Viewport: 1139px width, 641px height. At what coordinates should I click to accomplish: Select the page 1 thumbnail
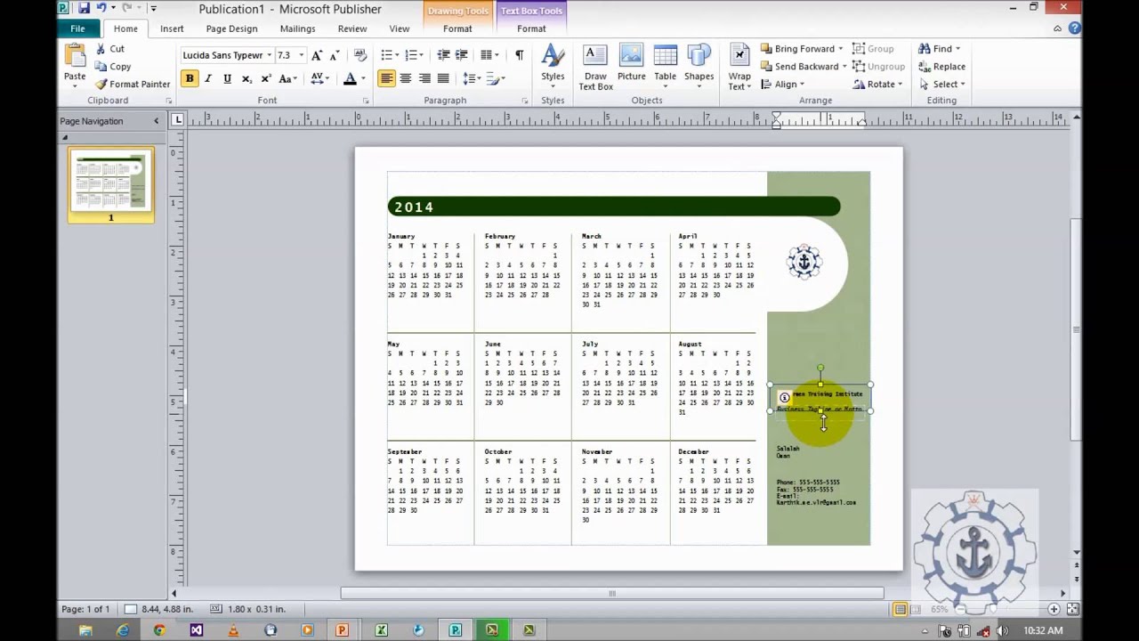110,184
